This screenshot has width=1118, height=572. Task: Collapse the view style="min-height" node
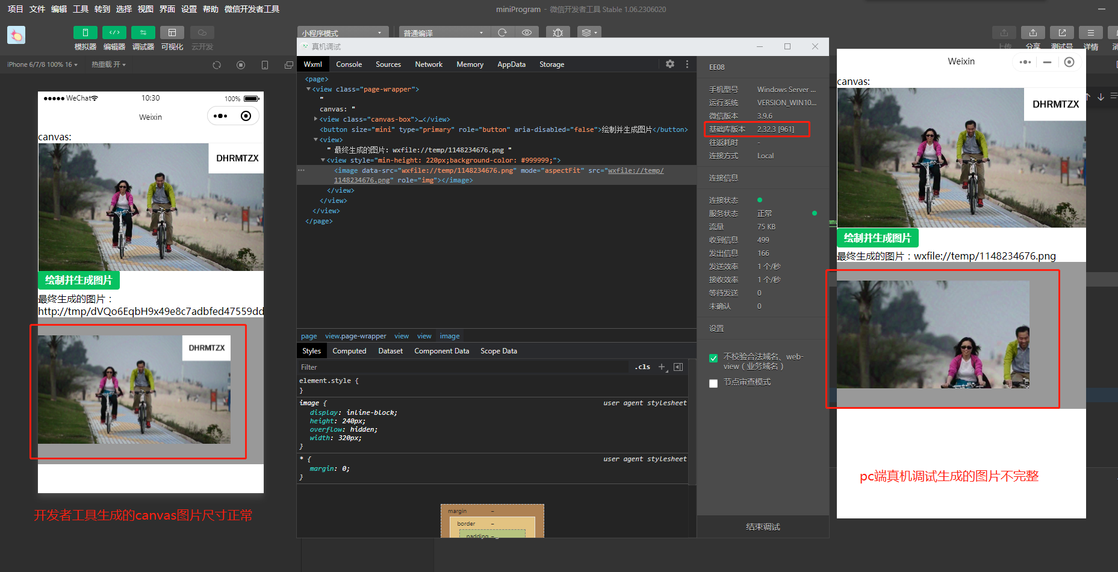click(x=323, y=160)
